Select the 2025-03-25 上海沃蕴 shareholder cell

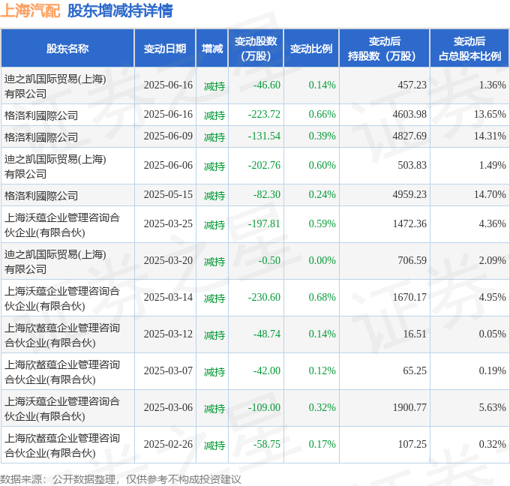pos(67,224)
